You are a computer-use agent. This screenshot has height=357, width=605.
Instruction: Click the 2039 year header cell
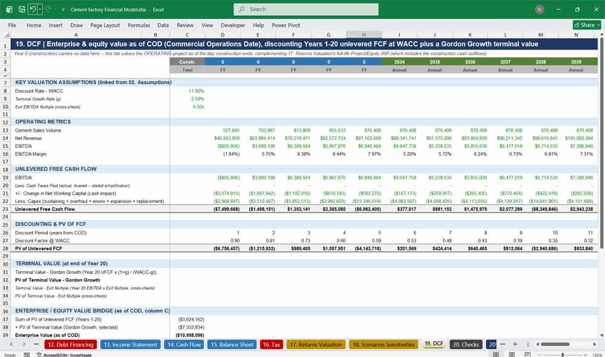click(x=576, y=62)
